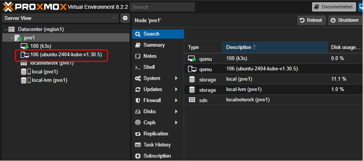Viewport: 363px width, 161px height.
Task: Open the Shell tab
Action: (158, 67)
